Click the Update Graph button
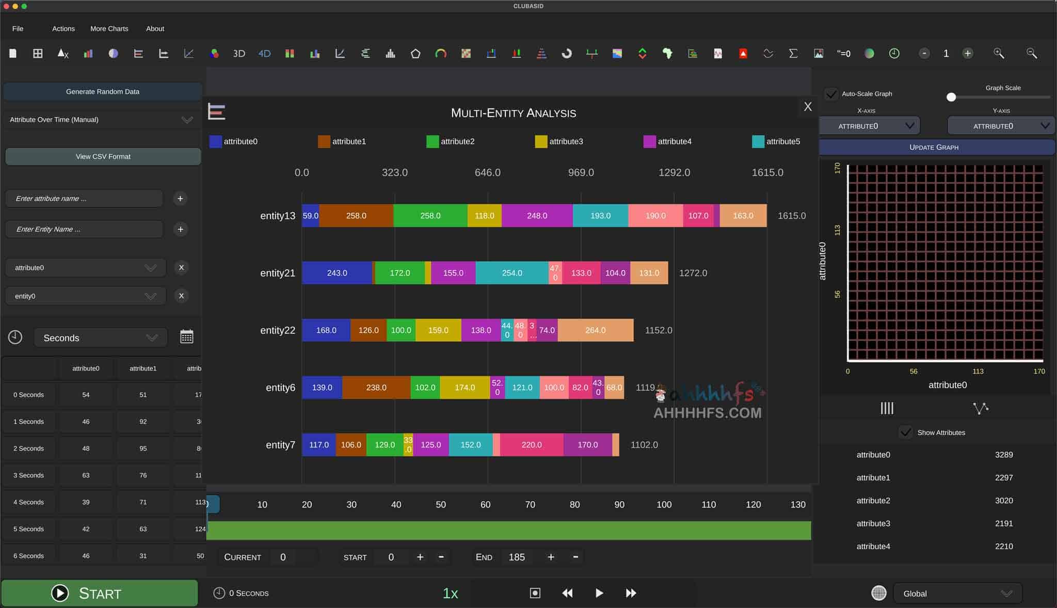Viewport: 1057px width, 608px height. [x=934, y=147]
